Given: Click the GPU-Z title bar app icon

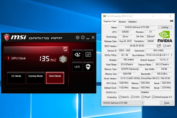Looking at the screenshot, I should tap(104, 16).
